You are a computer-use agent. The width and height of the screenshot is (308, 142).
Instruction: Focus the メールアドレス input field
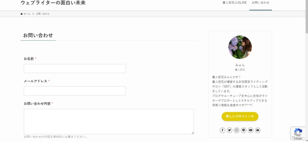pos(75,91)
